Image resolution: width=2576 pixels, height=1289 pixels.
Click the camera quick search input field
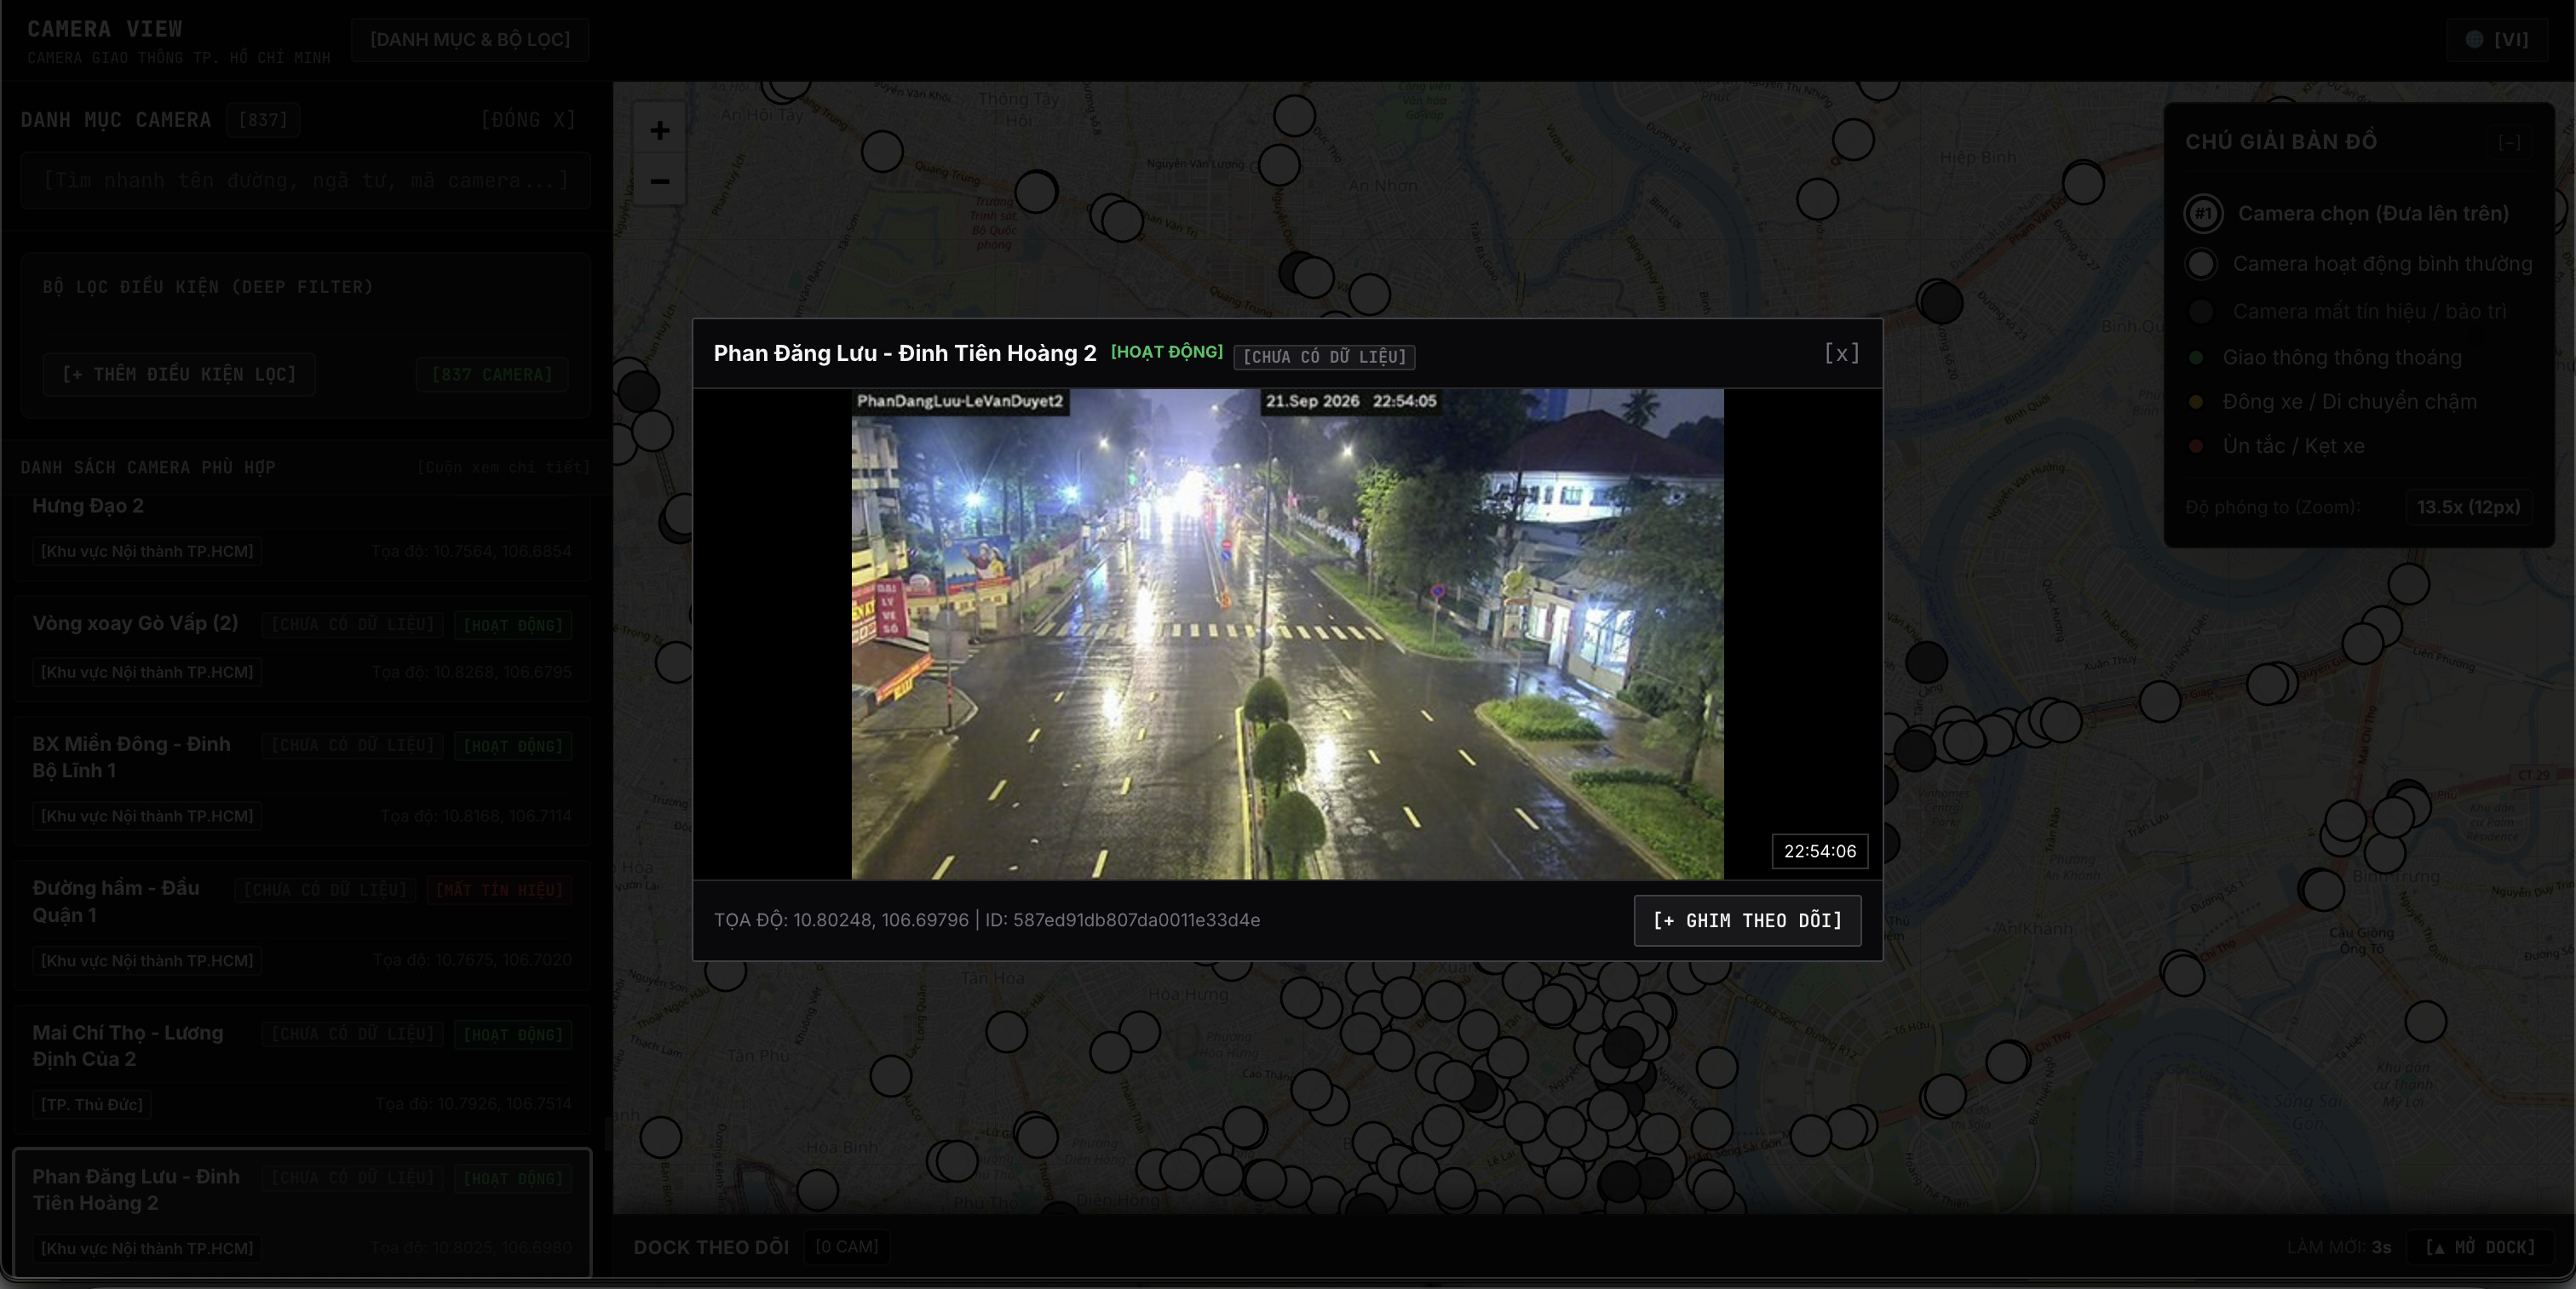305,180
